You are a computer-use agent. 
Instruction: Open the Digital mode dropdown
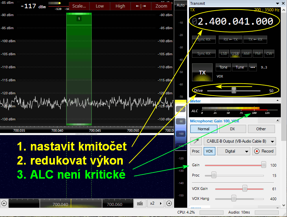coord(232,151)
